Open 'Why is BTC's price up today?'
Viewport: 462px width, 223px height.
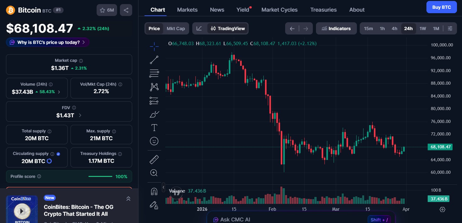pos(48,42)
